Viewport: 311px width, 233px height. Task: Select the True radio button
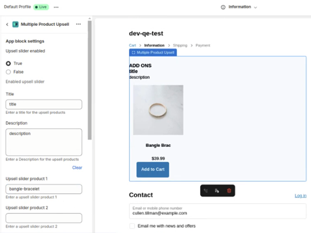point(8,63)
